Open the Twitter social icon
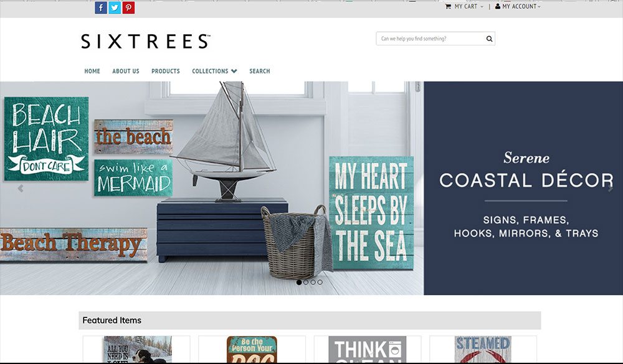 point(115,7)
